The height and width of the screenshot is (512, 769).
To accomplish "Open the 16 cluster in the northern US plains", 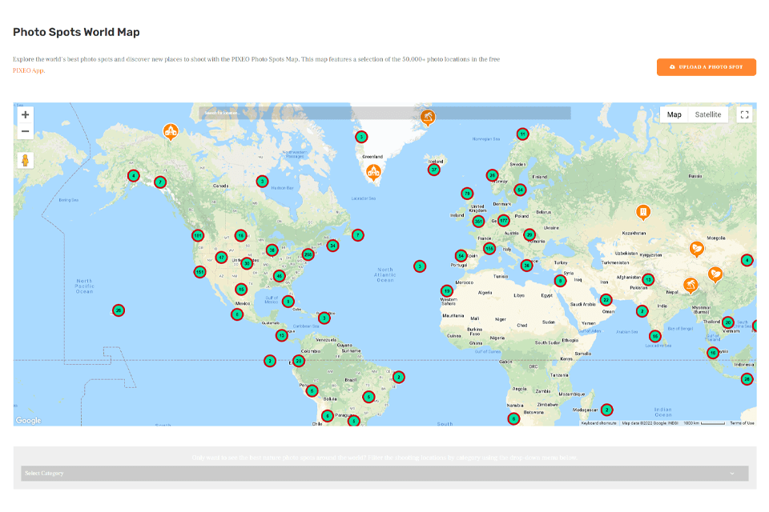I will (x=240, y=236).
